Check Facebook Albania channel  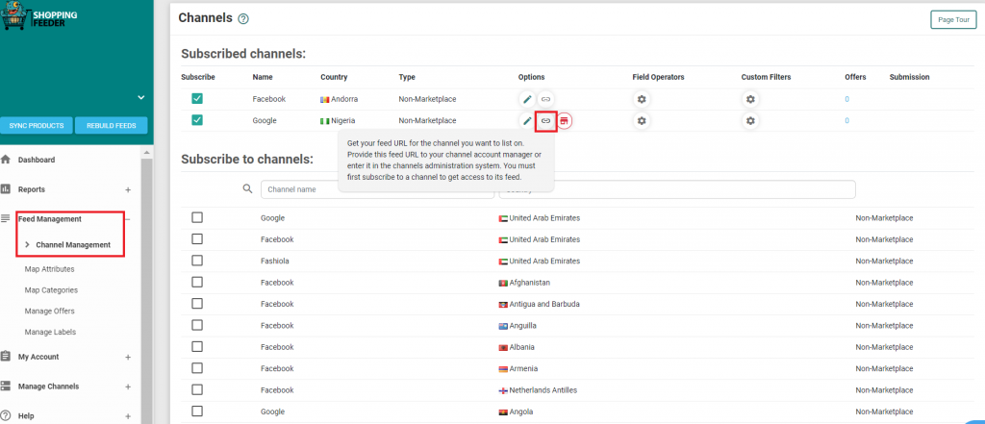point(197,347)
